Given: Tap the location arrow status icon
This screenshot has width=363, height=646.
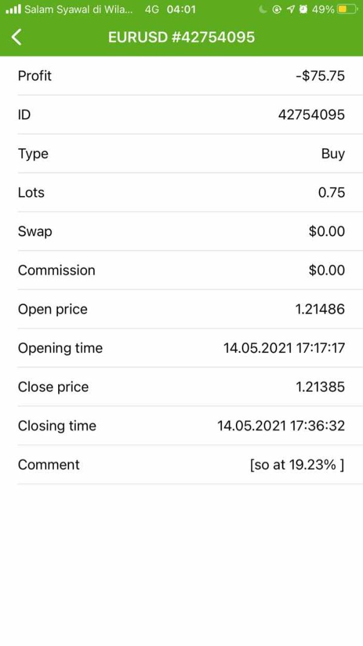Looking at the screenshot, I should coord(290,10).
